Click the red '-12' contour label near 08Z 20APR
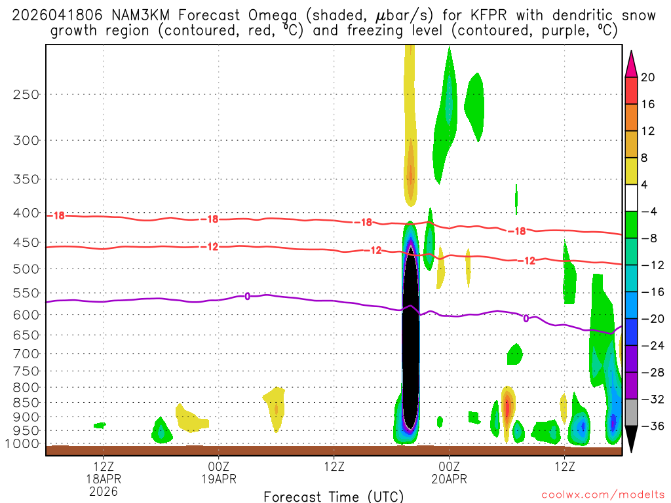The width and height of the screenshot is (671, 503). [526, 261]
